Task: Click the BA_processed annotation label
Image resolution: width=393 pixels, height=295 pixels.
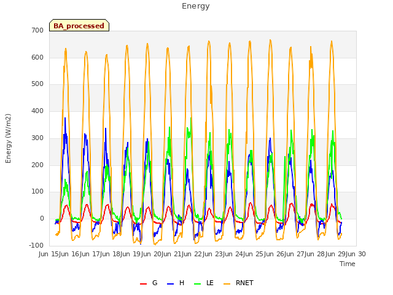Action: pyautogui.click(x=79, y=25)
